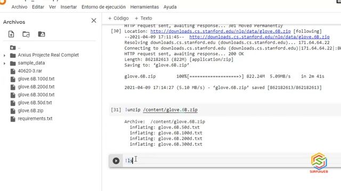Click folder icon of sample_data

[13, 63]
